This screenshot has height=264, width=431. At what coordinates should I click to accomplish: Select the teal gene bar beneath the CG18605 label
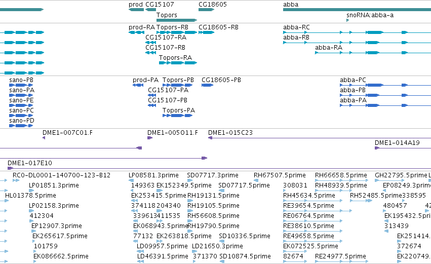206,10
